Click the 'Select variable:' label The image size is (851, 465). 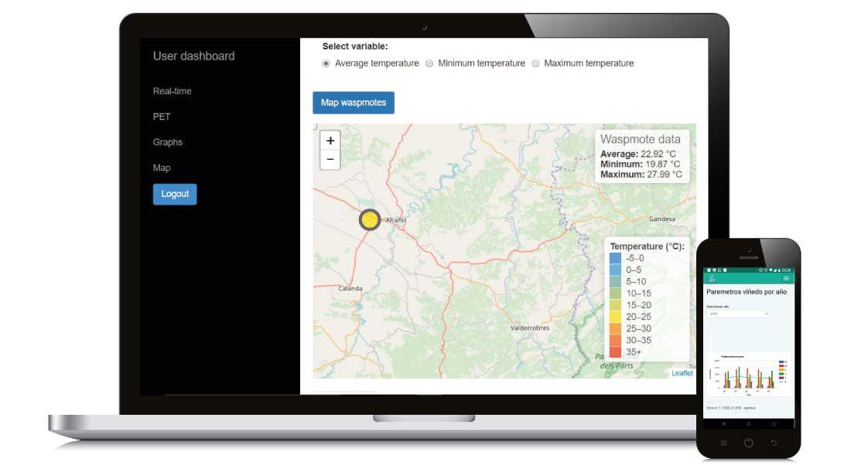pos(355,46)
